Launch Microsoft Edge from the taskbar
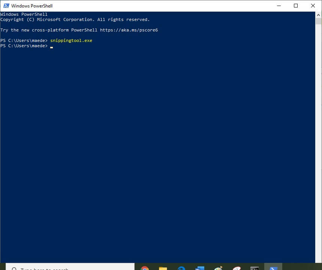Viewport: 322px width, 270px height. (x=181, y=268)
